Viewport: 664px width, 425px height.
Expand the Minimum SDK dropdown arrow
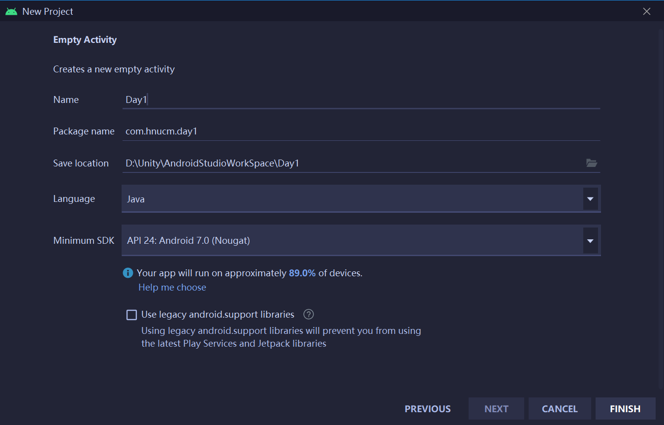coord(590,241)
